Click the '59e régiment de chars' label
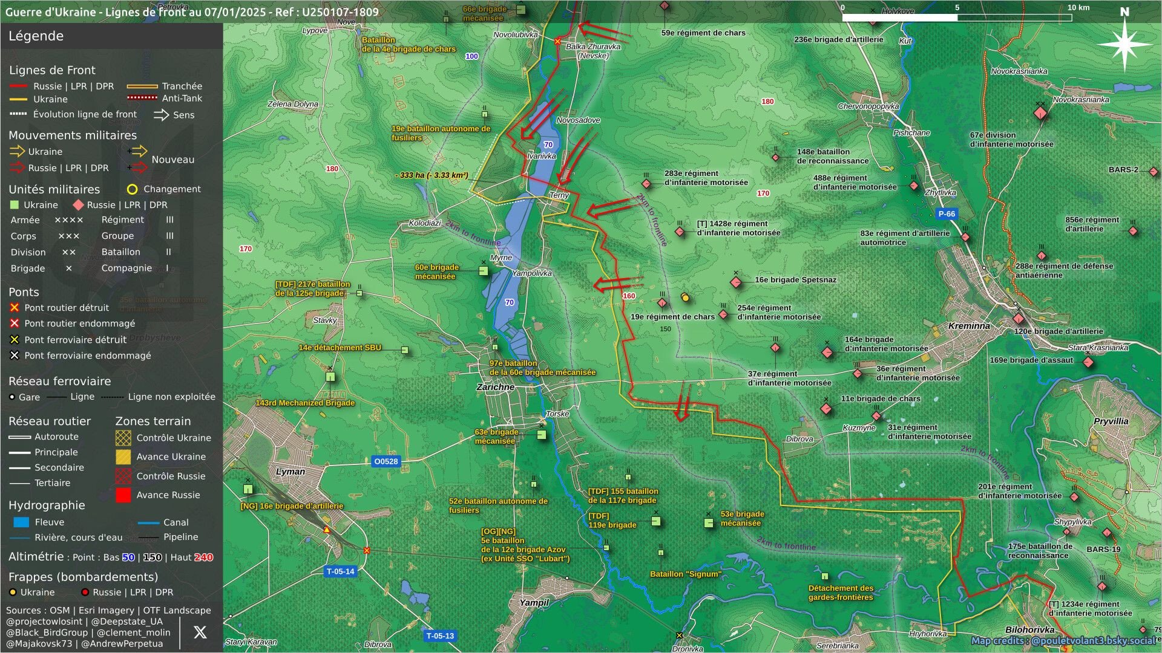Screen dimensions: 1162x653 point(703,33)
